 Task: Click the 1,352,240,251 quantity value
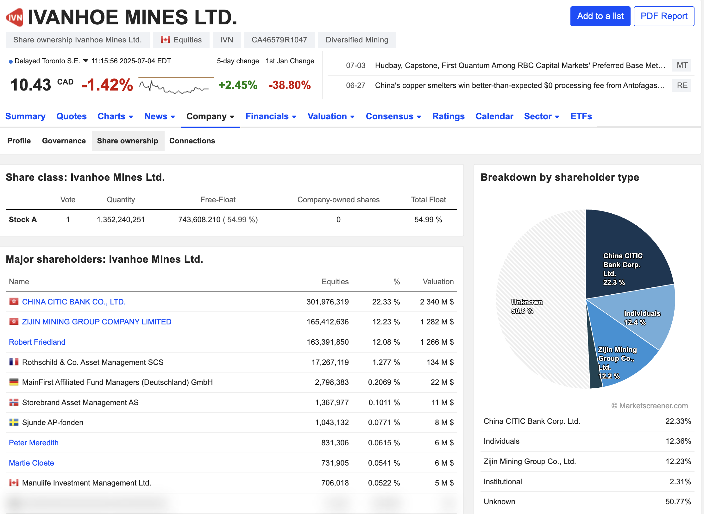tap(121, 219)
